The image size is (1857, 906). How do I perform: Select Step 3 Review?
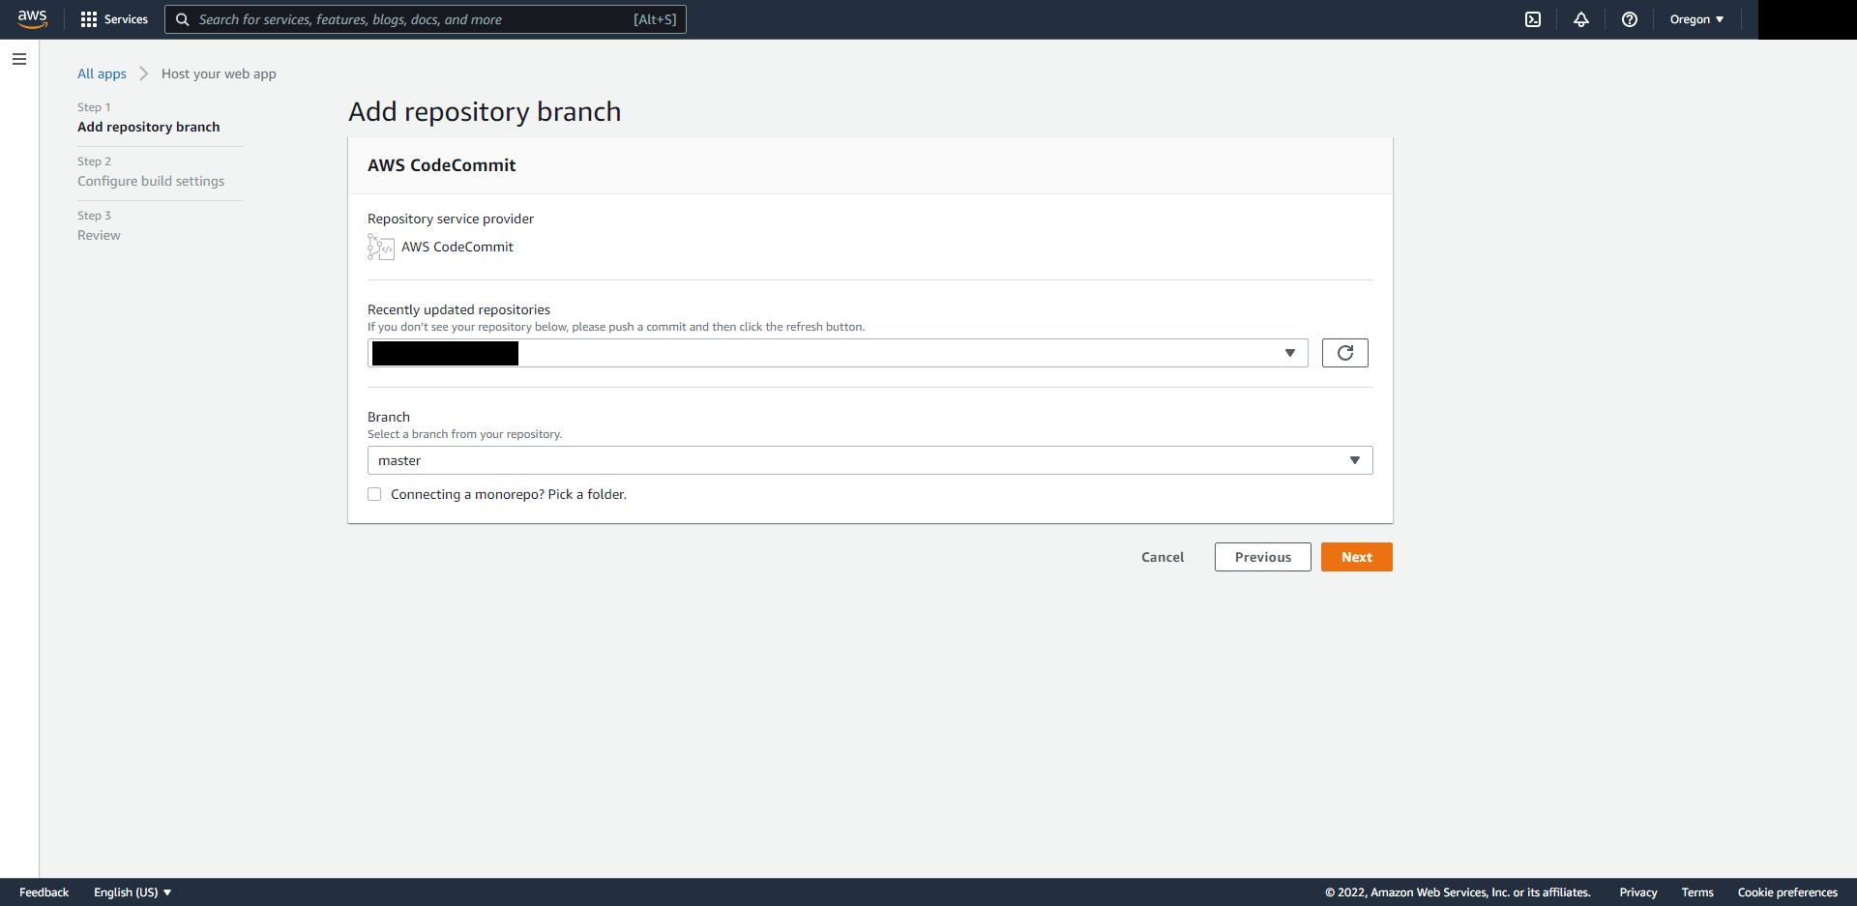99,235
